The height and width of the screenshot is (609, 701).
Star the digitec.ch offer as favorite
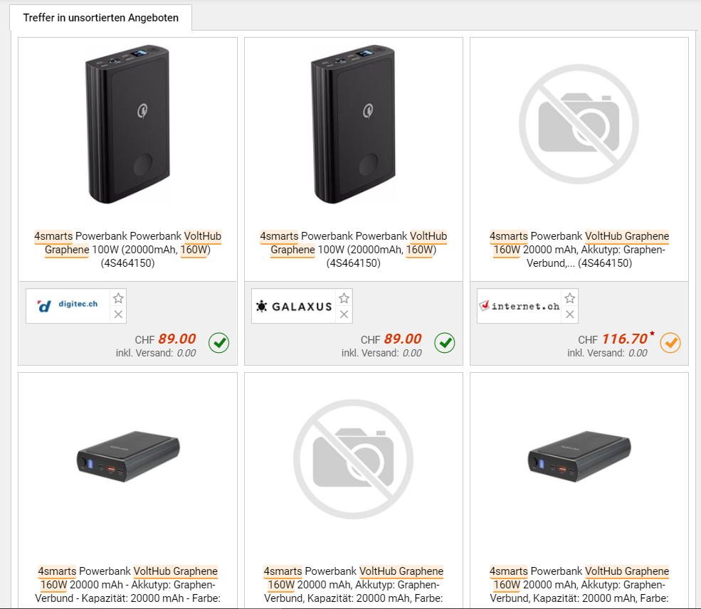(119, 298)
